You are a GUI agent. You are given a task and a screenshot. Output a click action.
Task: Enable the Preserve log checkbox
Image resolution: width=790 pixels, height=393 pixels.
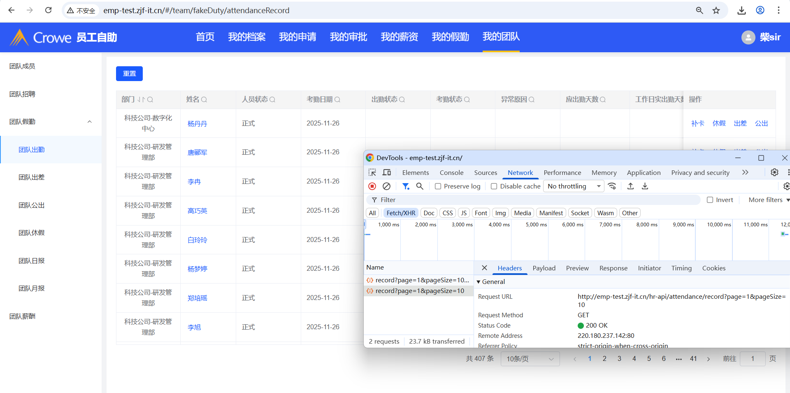438,186
